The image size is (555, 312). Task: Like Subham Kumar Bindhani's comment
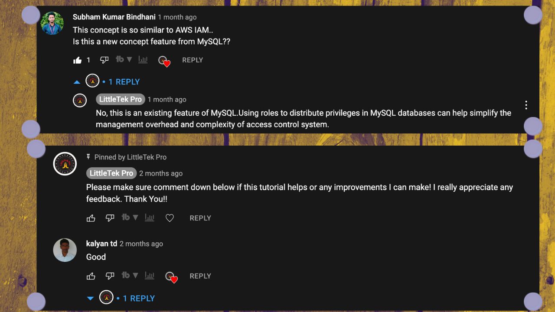[x=78, y=60]
